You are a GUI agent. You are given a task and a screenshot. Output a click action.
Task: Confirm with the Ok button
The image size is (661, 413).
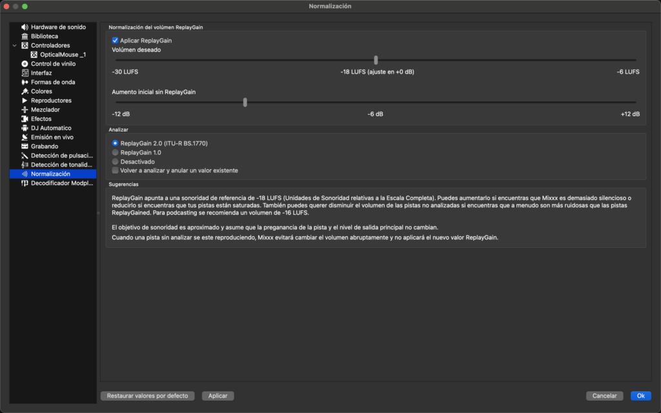[641, 396]
